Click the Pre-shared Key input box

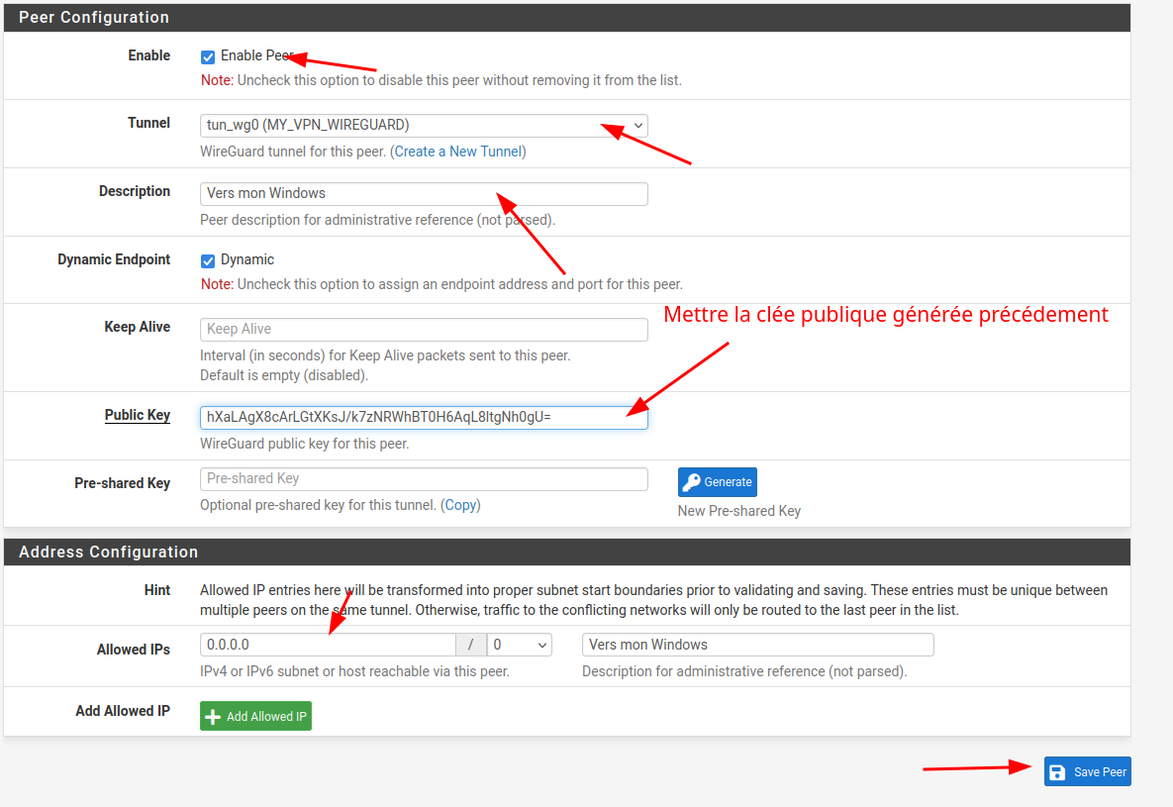tap(424, 479)
